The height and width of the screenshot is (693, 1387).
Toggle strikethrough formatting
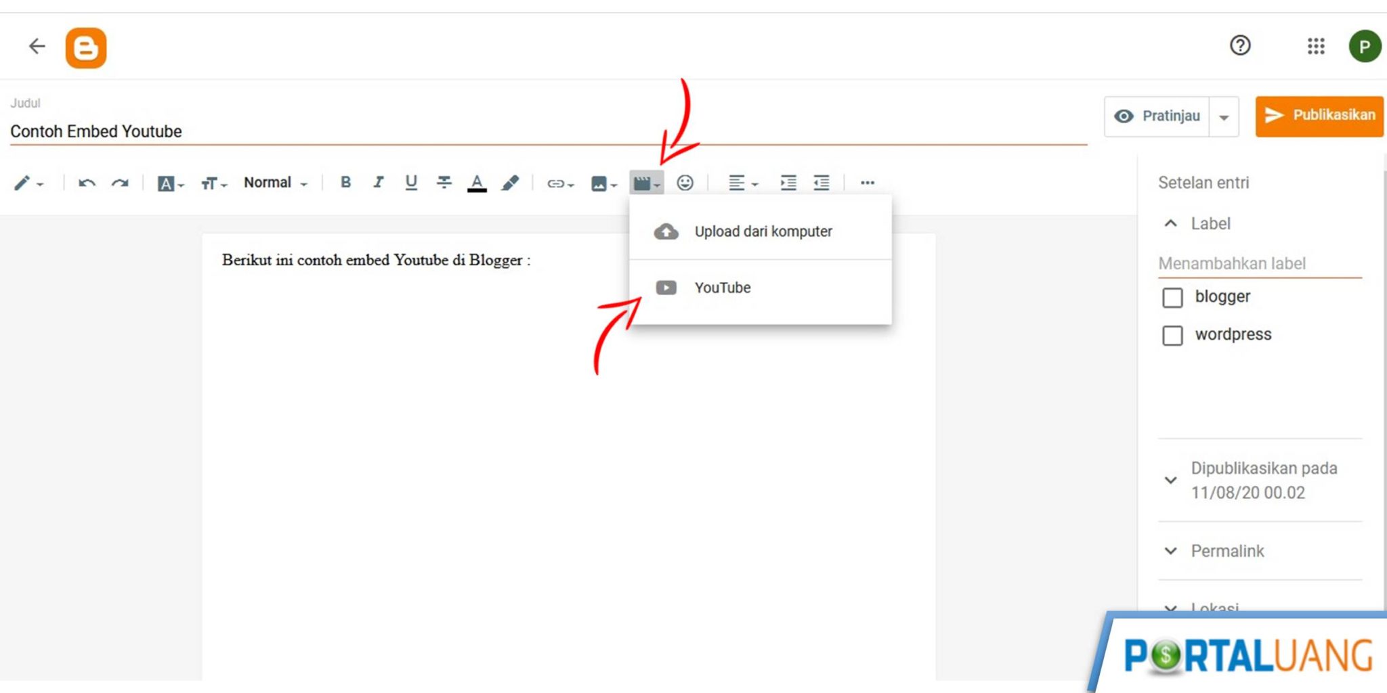(x=444, y=182)
